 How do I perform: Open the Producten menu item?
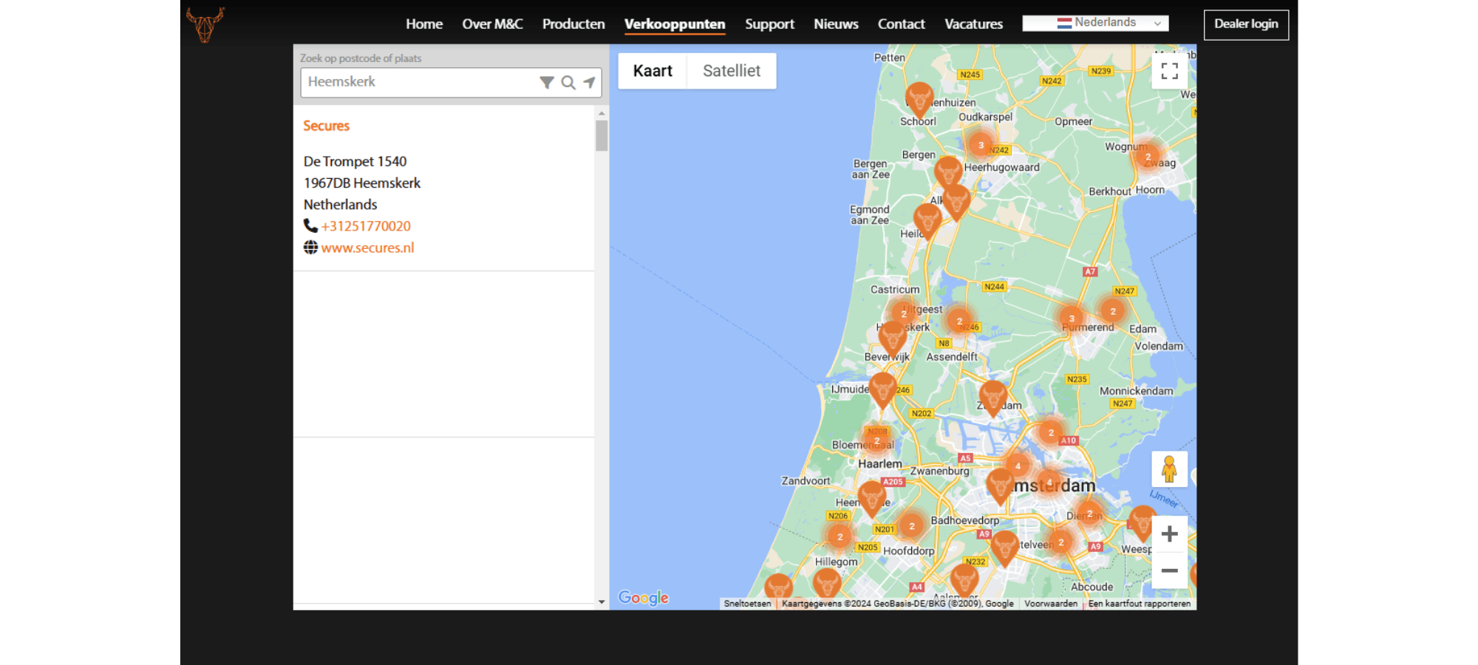573,24
